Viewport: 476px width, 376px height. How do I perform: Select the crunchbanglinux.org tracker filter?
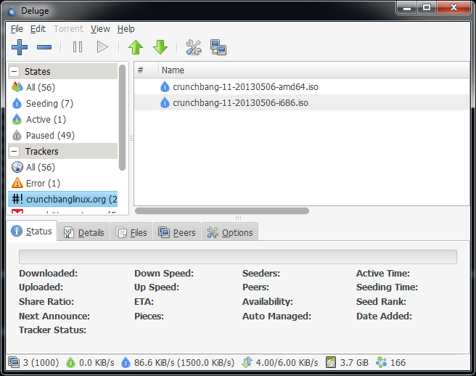pyautogui.click(x=62, y=199)
